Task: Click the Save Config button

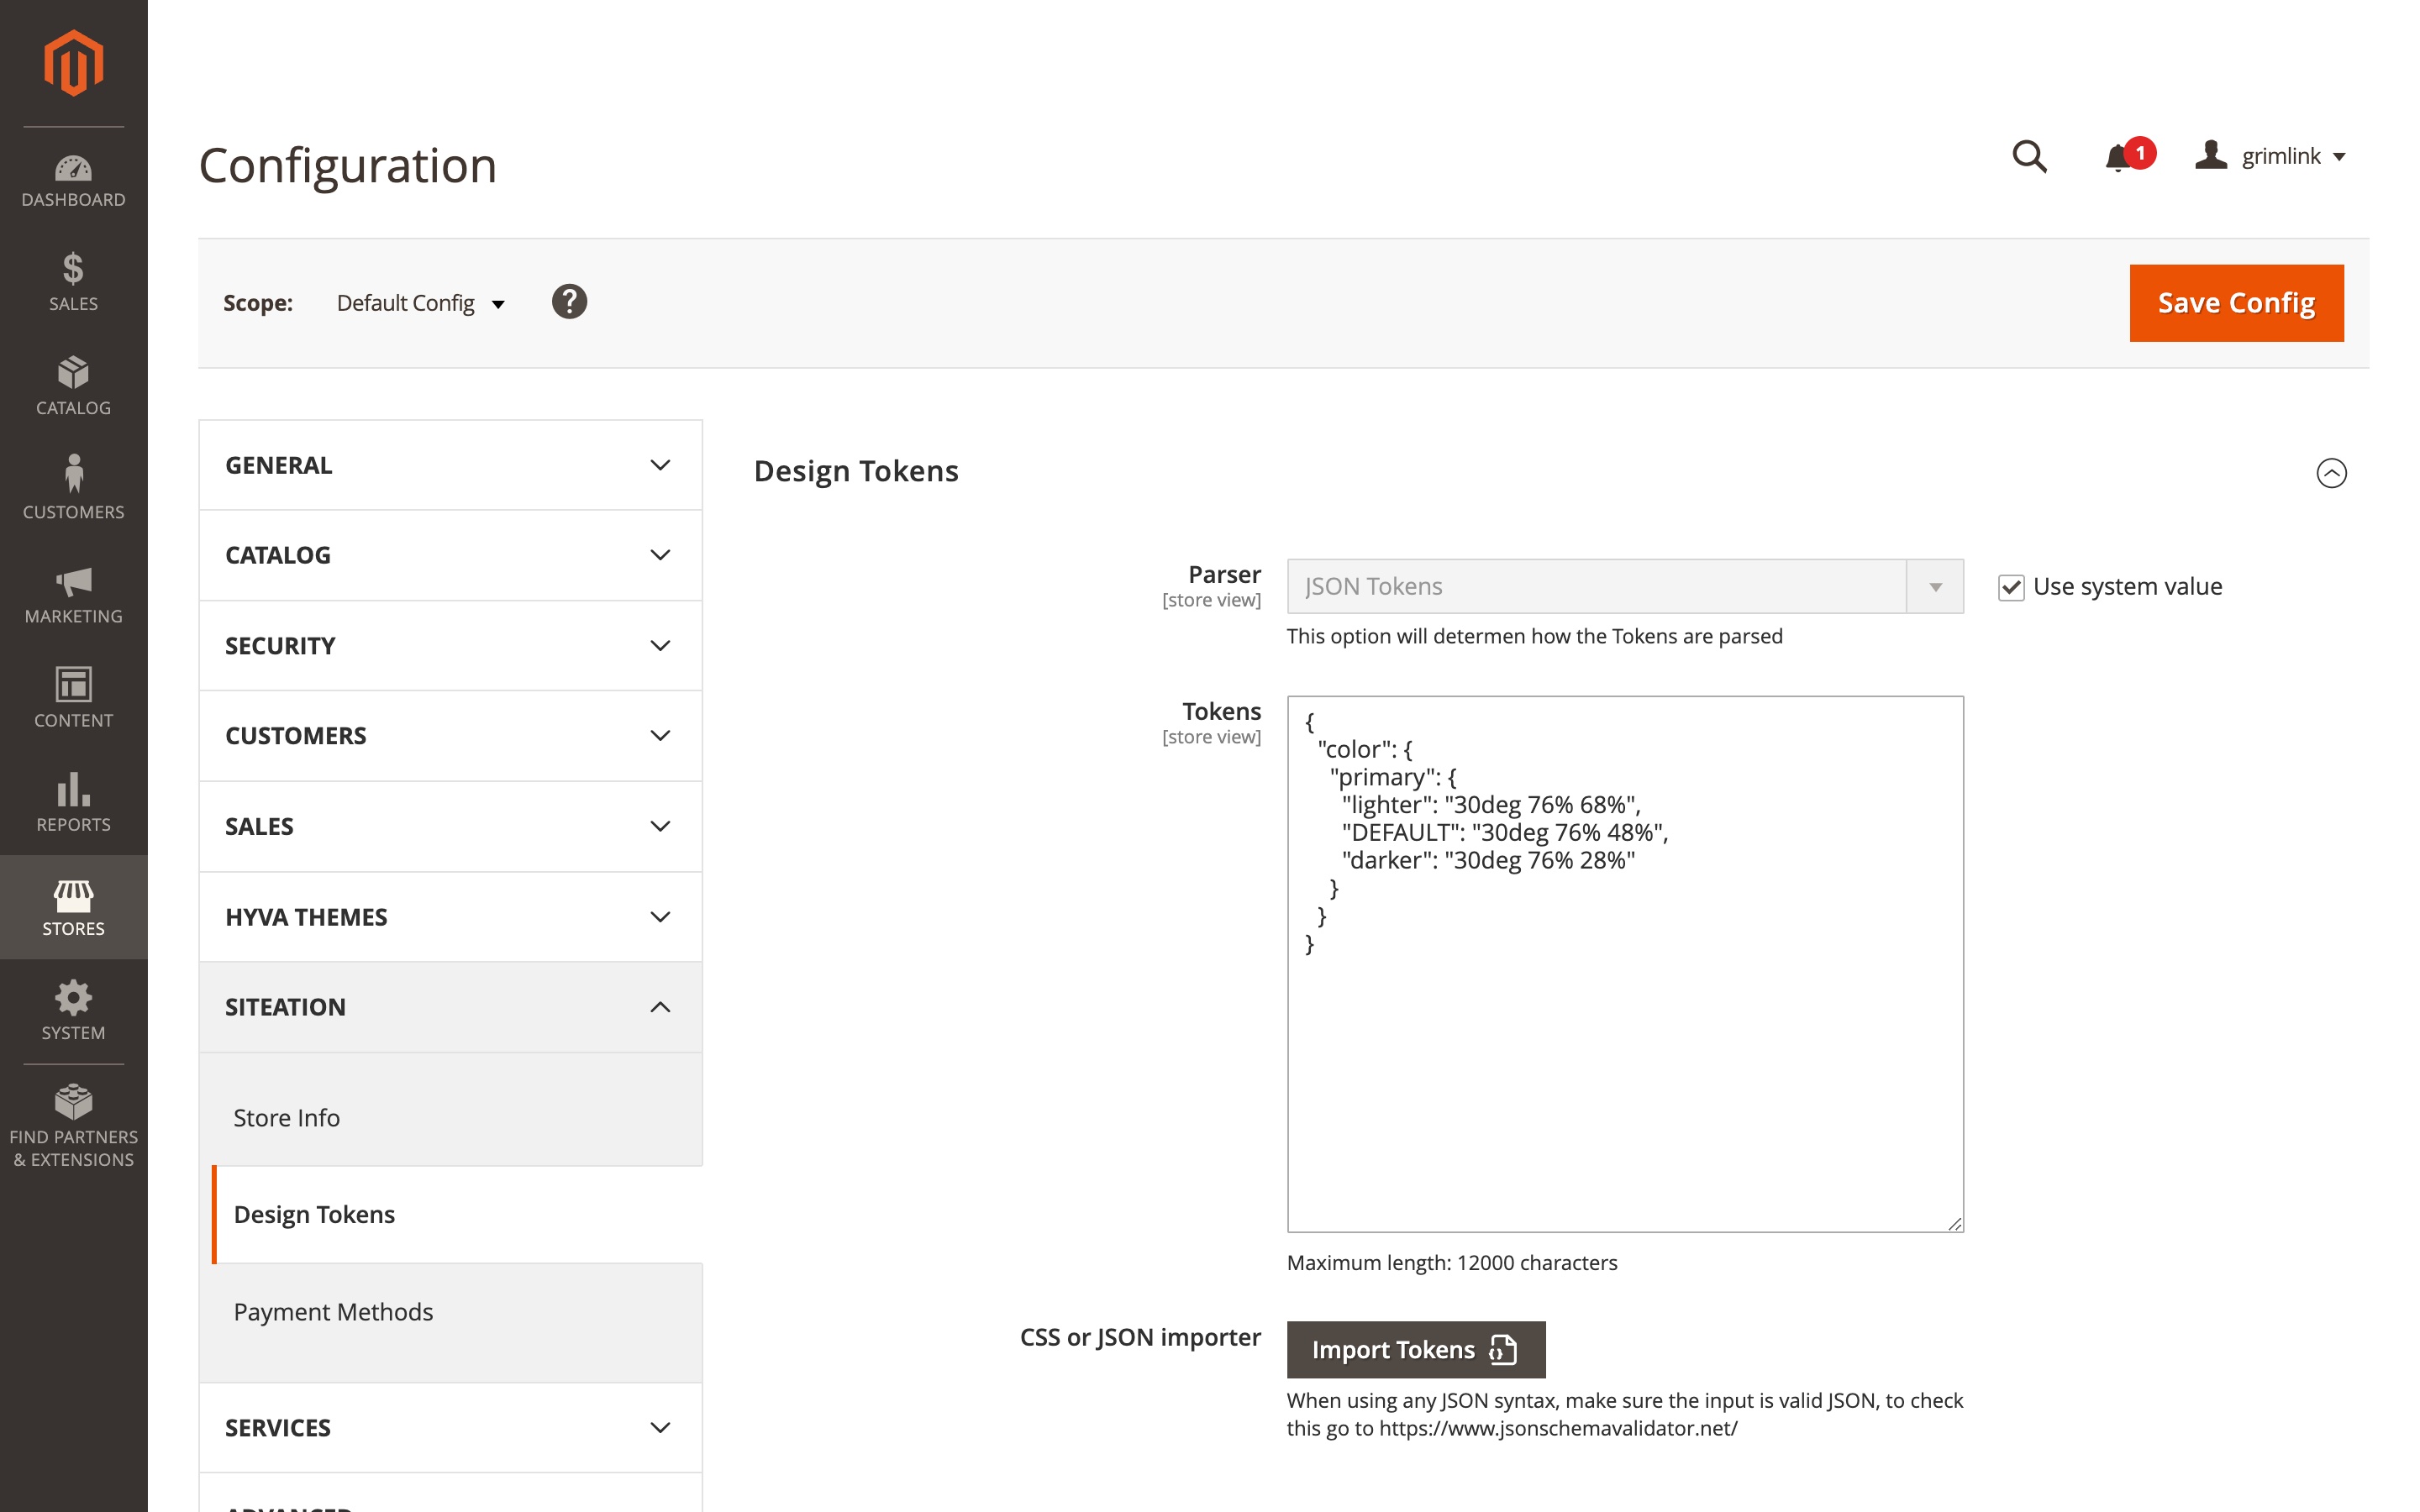Action: pyautogui.click(x=2235, y=303)
